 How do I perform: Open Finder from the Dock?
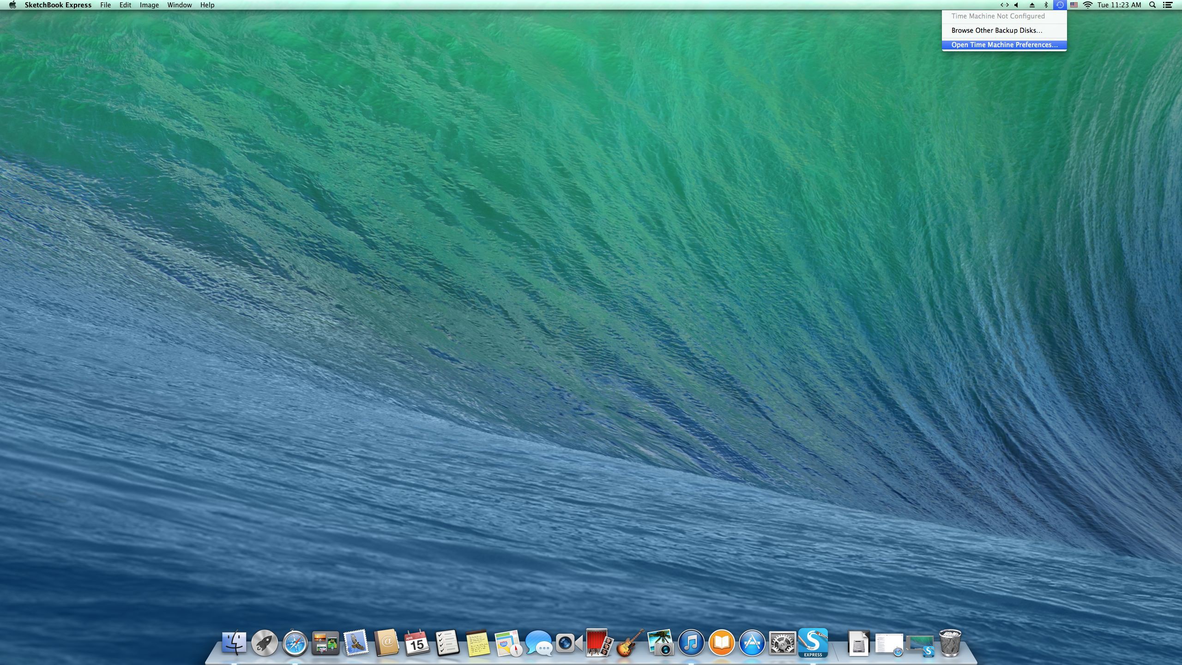[x=235, y=642]
